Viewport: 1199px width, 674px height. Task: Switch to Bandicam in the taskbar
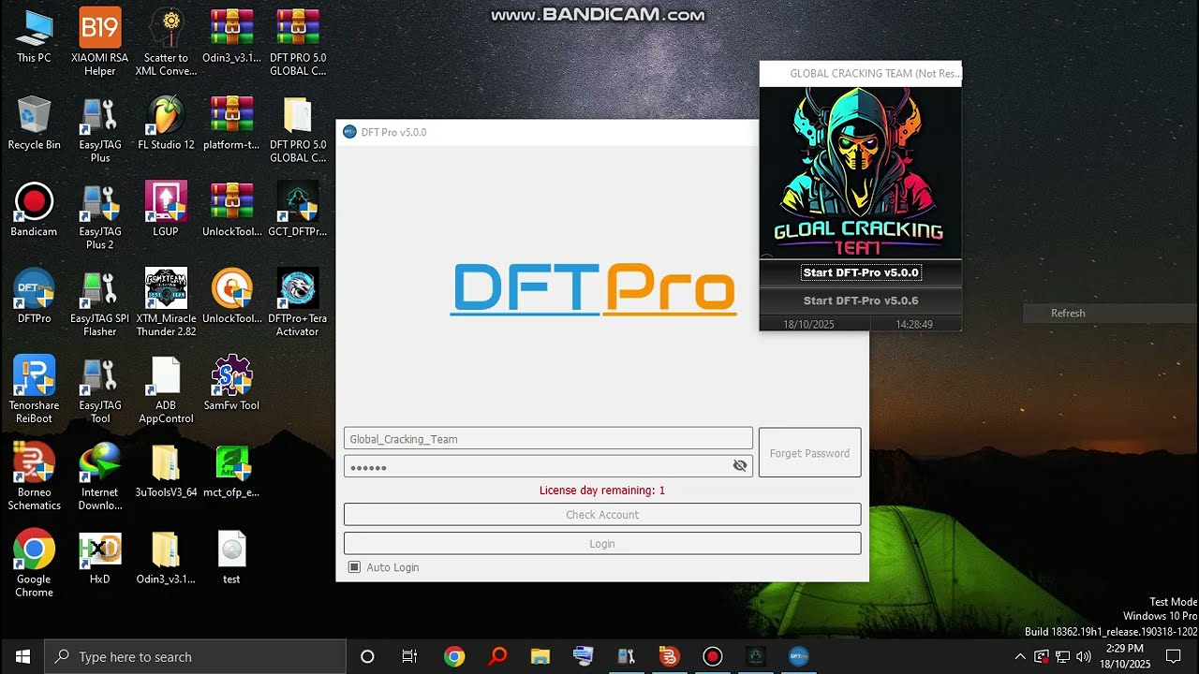713,656
